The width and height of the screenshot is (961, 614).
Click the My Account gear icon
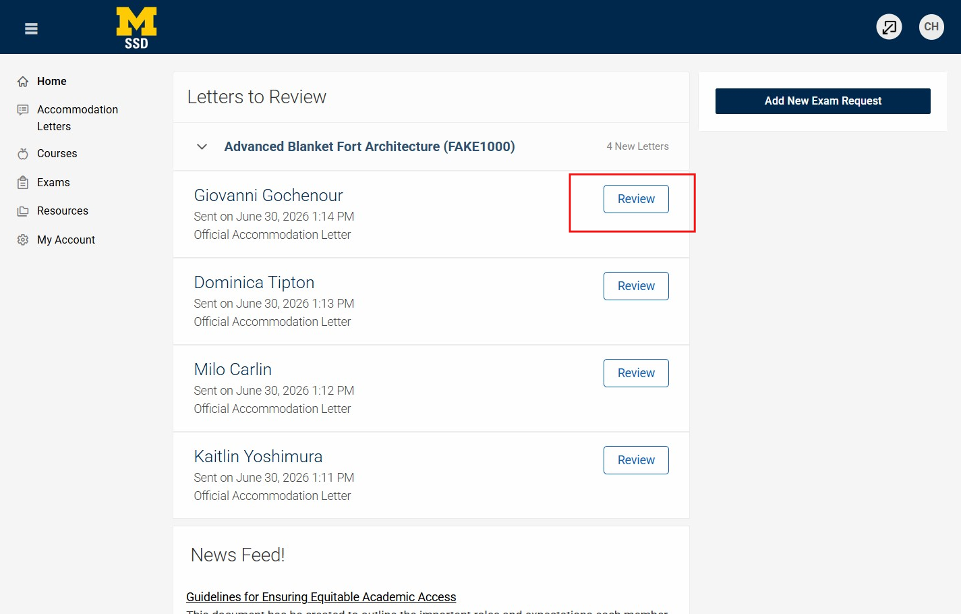23,240
